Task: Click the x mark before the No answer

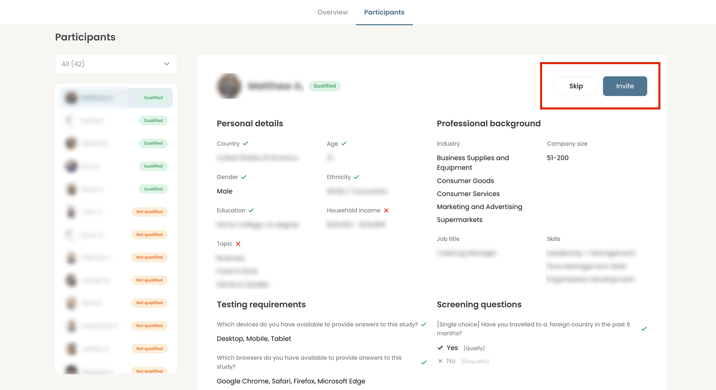Action: (440, 361)
